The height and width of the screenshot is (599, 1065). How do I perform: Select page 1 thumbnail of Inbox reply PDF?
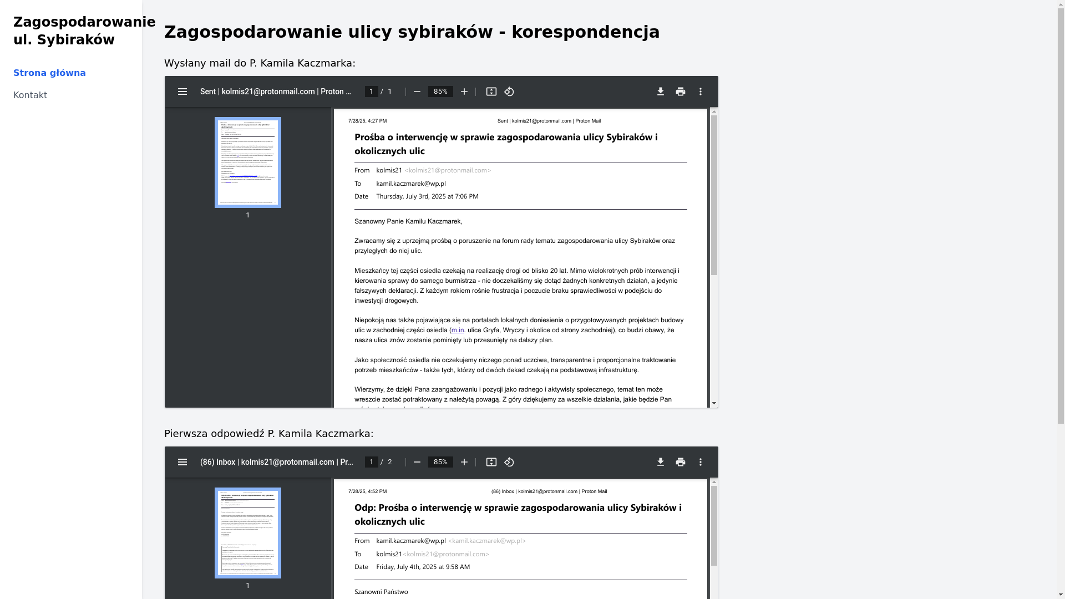[x=248, y=533]
